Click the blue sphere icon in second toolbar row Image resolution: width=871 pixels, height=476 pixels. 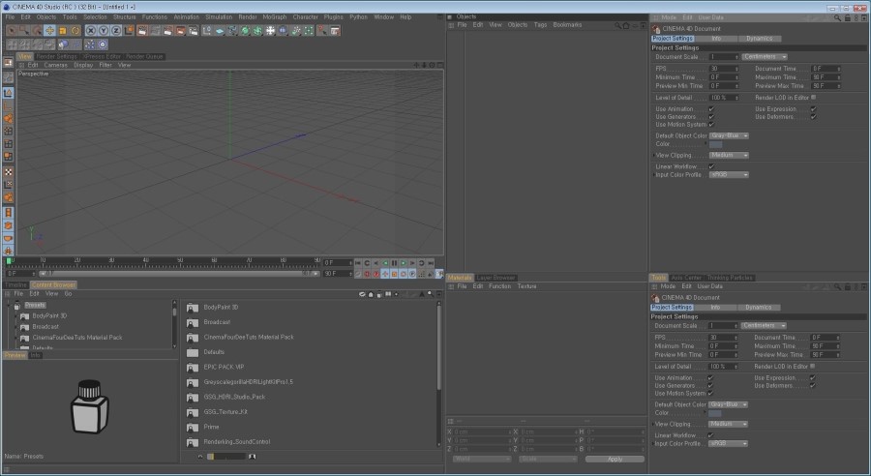pyautogui.click(x=63, y=44)
